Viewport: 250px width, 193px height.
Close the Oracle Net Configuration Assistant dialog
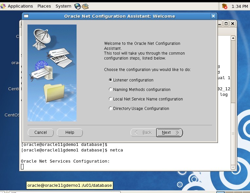coord(213,16)
